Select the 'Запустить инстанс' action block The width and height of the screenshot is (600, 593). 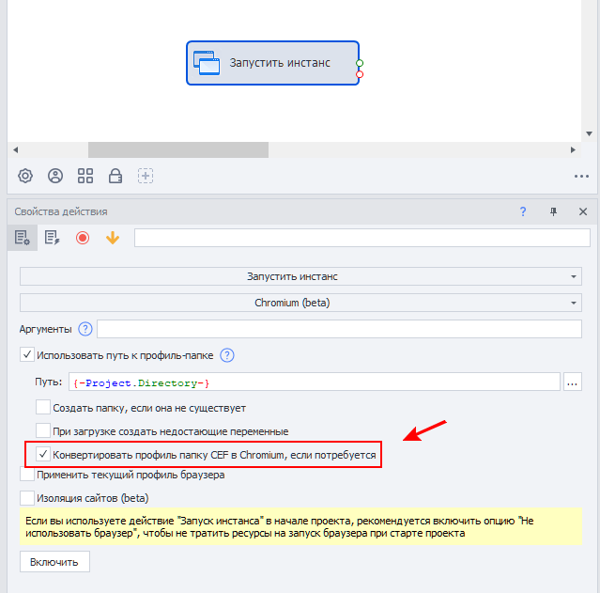(x=272, y=63)
